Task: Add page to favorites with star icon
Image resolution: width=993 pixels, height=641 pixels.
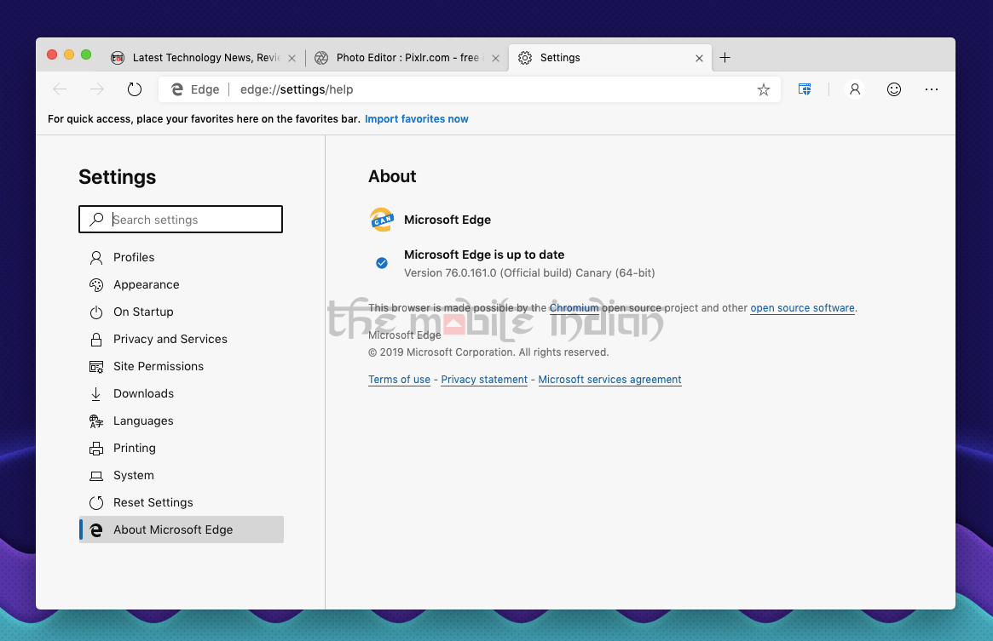Action: point(764,90)
